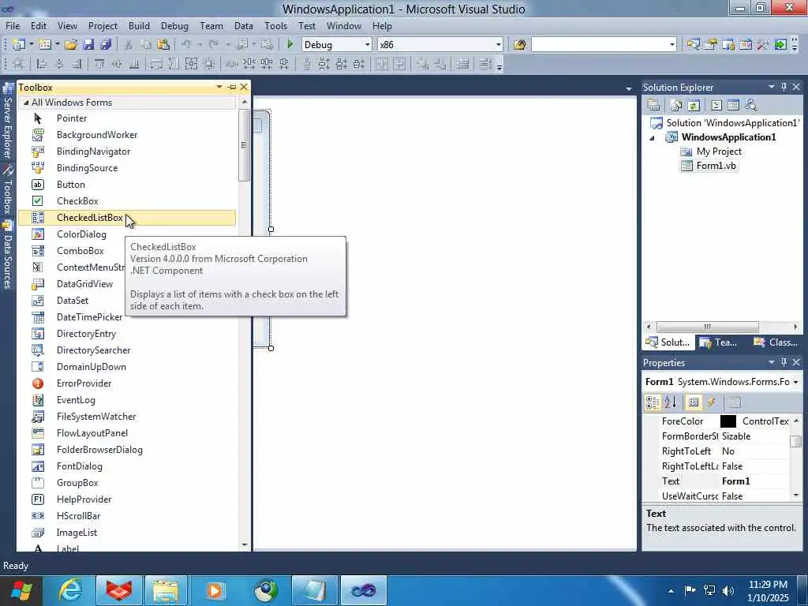Show Events lightning bolt in Properties panel
The height and width of the screenshot is (606, 808).
tap(711, 402)
